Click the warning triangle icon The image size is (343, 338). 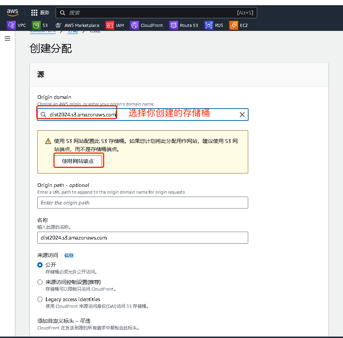click(48, 141)
